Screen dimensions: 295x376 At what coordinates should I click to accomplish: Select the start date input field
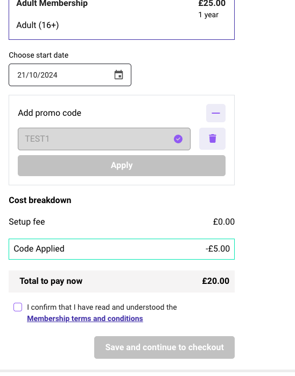coord(70,75)
